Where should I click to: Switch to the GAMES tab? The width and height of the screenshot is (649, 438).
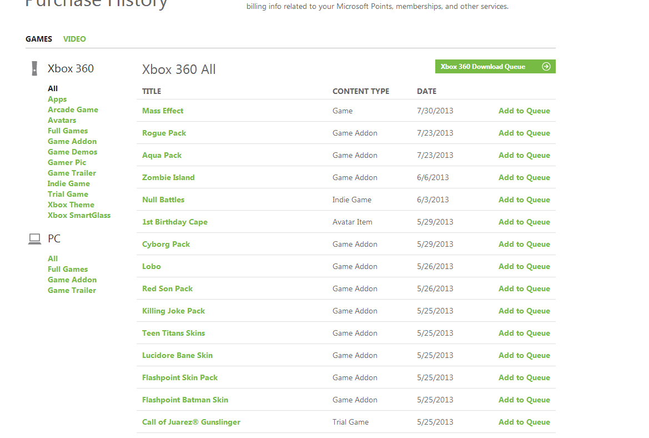point(39,39)
